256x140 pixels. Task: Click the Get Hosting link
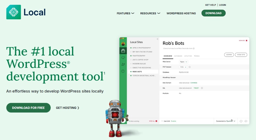point(68,108)
